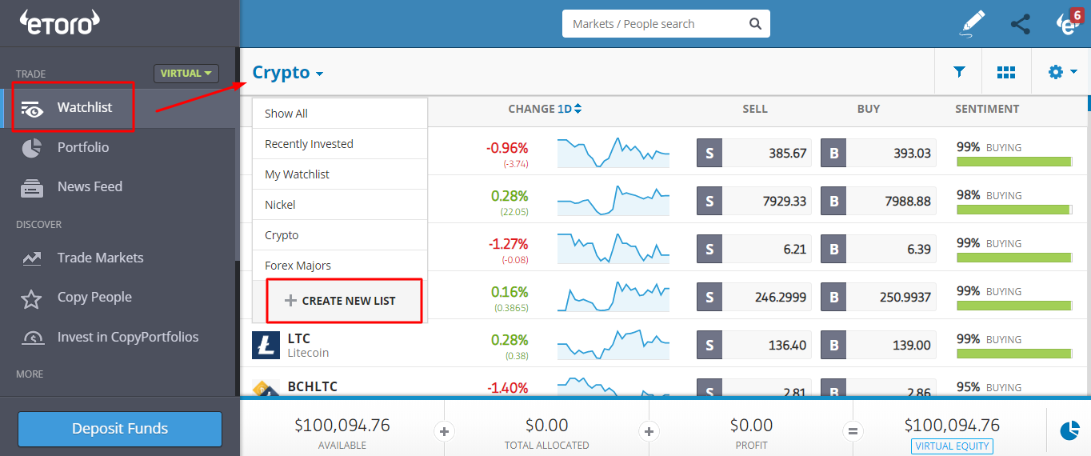This screenshot has height=456, width=1091.
Task: Open Copy People star icon
Action: tap(31, 298)
